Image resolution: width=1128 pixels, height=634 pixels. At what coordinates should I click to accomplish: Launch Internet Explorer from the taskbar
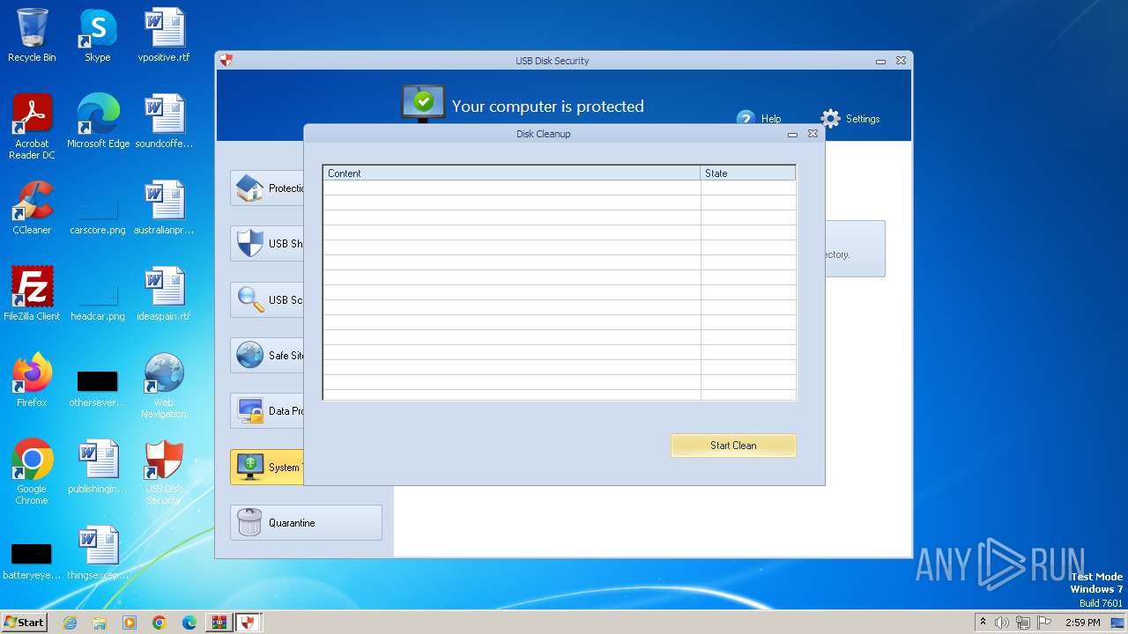[70, 623]
